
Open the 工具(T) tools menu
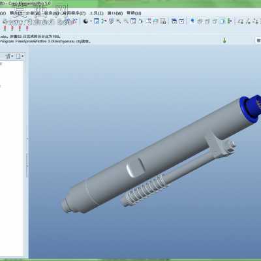coord(97,13)
